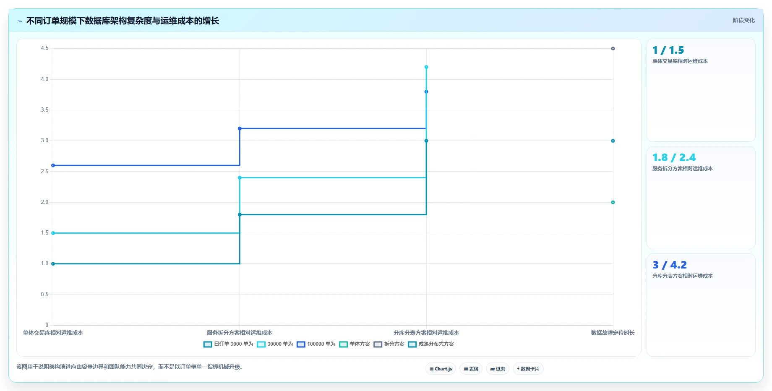This screenshot has width=772, height=391.
Task: Toggle the 单体方案 legend series
Action: coord(355,344)
